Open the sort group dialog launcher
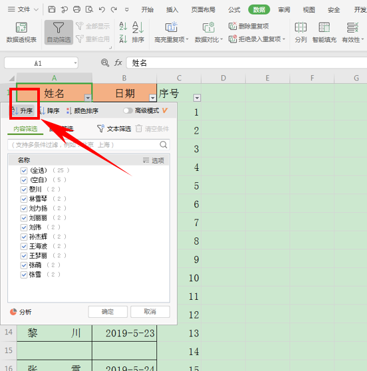 pos(110,48)
